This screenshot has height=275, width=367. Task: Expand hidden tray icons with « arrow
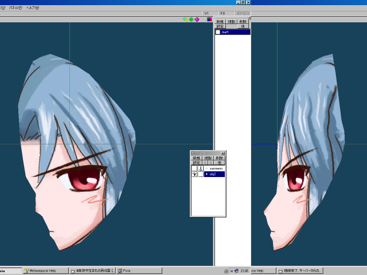click(x=232, y=271)
